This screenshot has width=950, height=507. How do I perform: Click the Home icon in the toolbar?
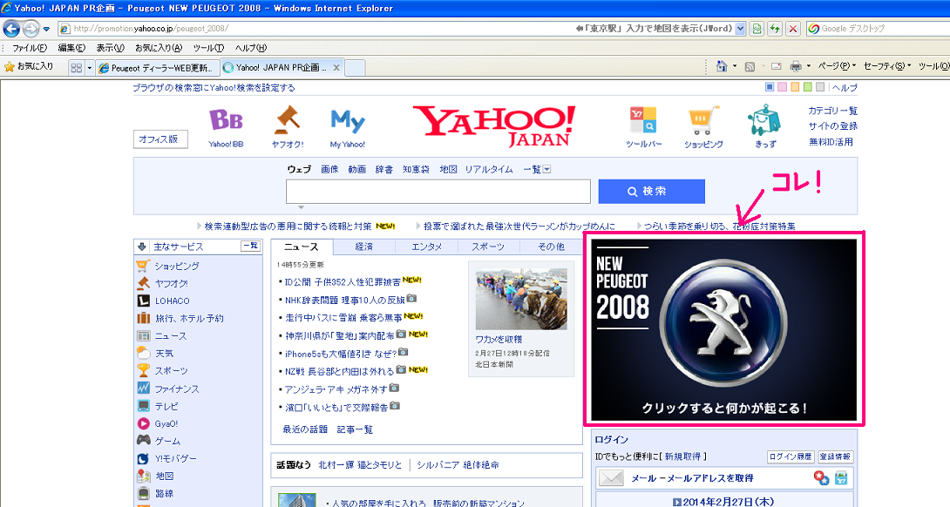pos(721,67)
